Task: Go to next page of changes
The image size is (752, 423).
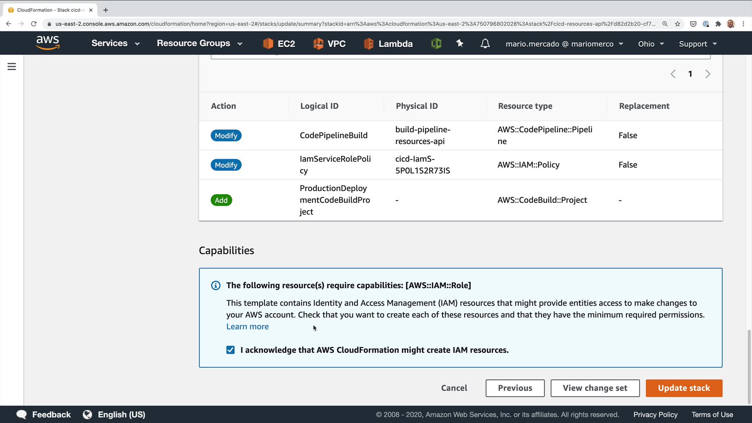Action: pos(708,74)
